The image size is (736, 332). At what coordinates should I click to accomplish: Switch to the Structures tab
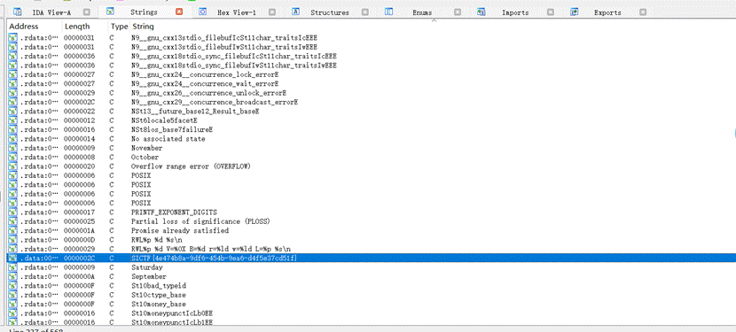[x=330, y=12]
